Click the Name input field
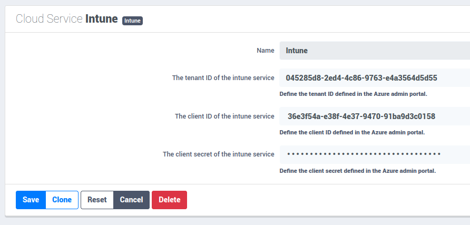 [x=374, y=51]
